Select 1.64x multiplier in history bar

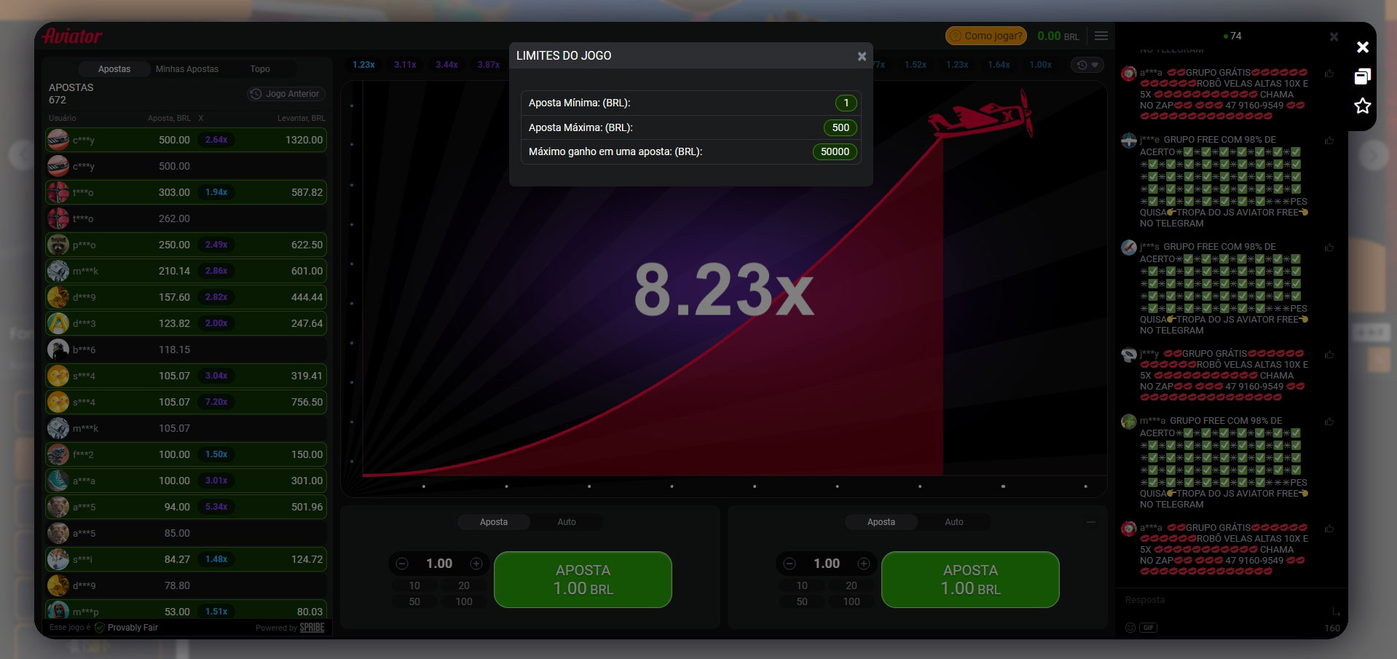coord(999,65)
